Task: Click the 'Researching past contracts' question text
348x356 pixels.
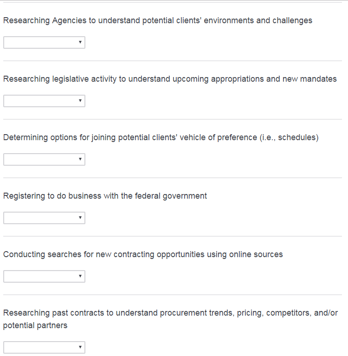Action: tap(170, 313)
